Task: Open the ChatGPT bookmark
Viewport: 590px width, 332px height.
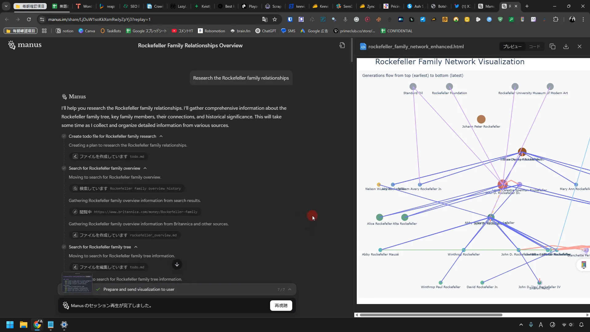Action: tap(266, 31)
